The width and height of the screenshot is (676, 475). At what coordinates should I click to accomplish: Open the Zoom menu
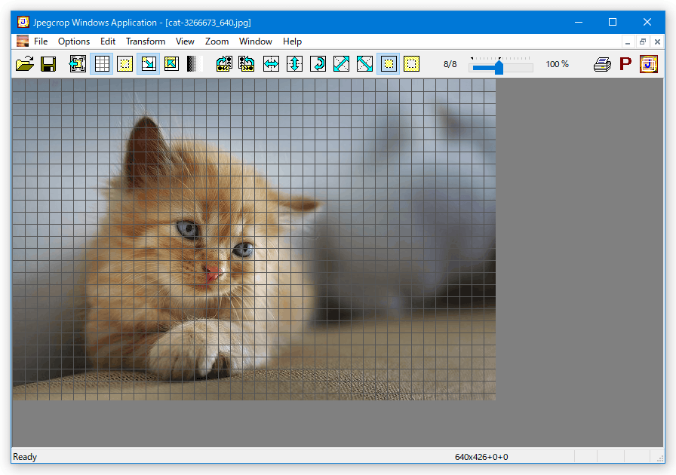coord(217,41)
